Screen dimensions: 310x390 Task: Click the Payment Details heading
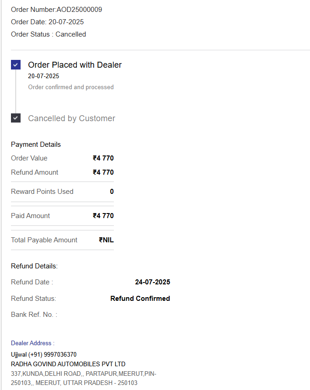(36, 144)
